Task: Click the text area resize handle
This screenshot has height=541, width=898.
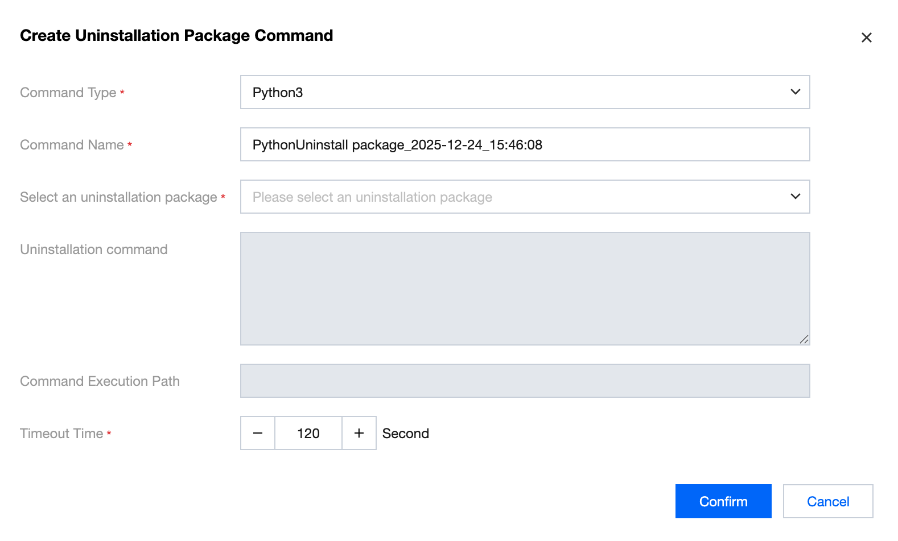Action: tap(804, 339)
